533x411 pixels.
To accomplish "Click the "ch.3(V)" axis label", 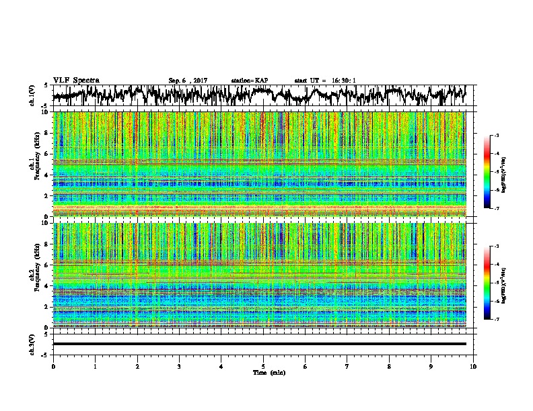I will coord(32,345).
